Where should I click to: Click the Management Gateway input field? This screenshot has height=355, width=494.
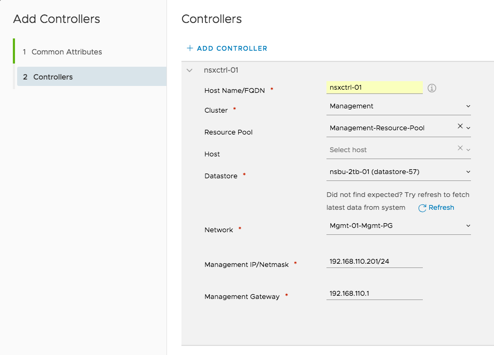[x=374, y=294]
